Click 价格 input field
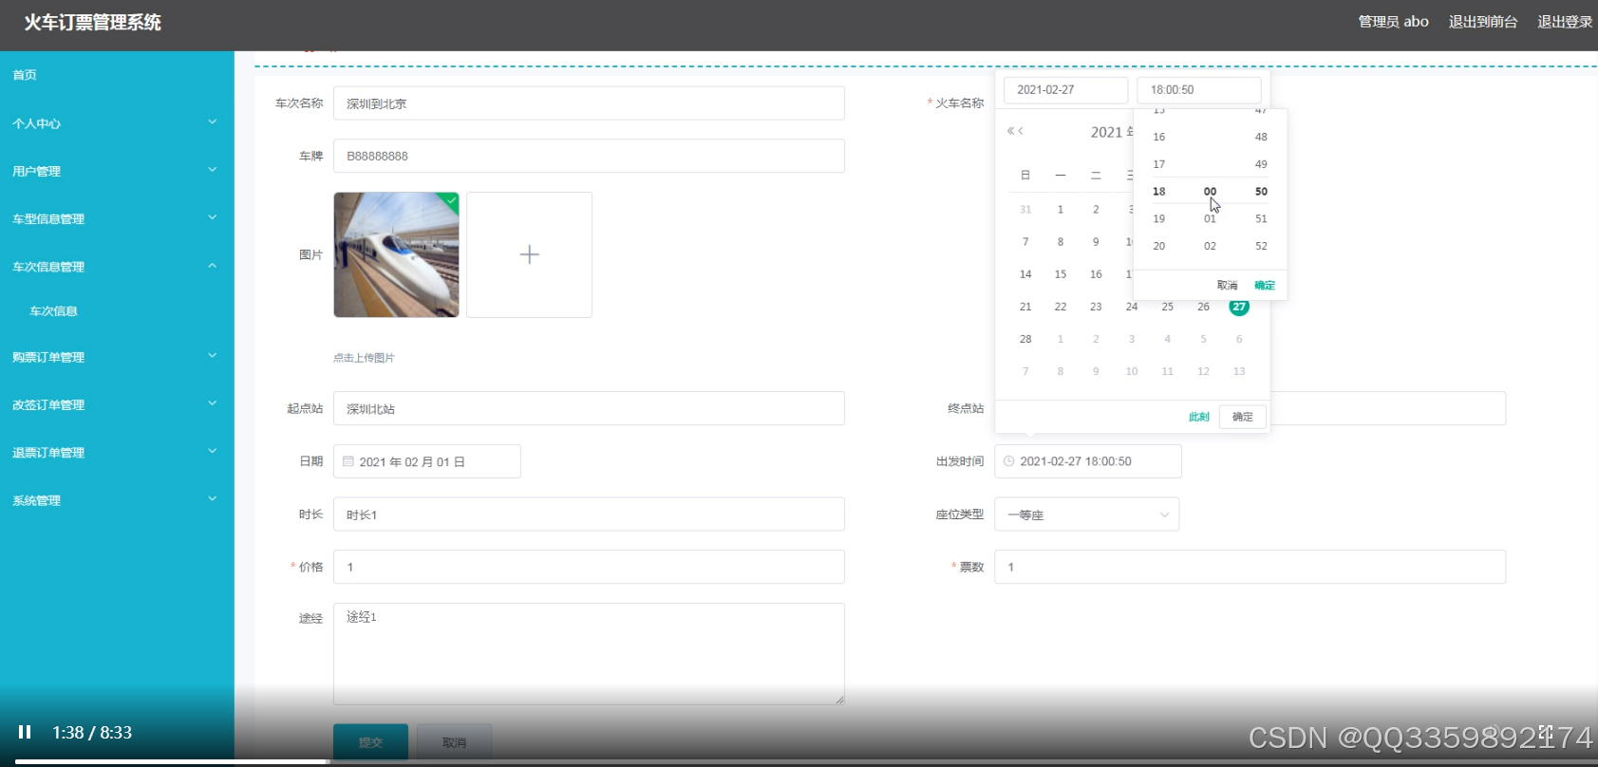 coord(589,567)
